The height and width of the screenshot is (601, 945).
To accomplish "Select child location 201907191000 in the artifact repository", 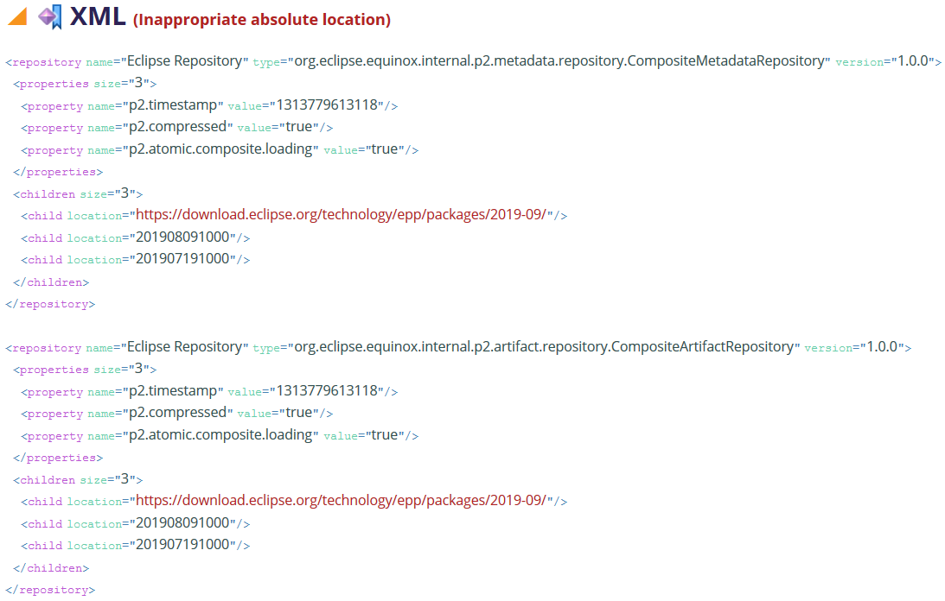I will [182, 545].
